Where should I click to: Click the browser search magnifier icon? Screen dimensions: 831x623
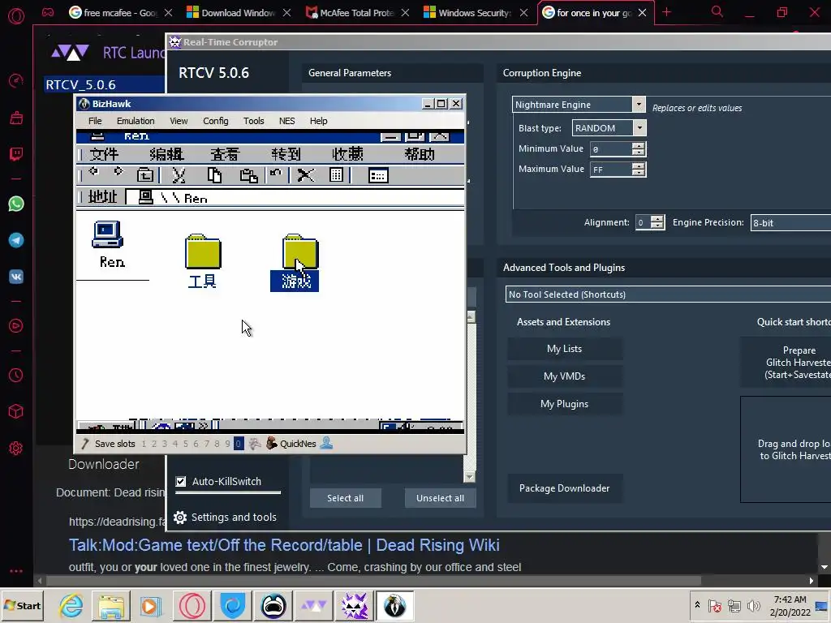pyautogui.click(x=717, y=11)
